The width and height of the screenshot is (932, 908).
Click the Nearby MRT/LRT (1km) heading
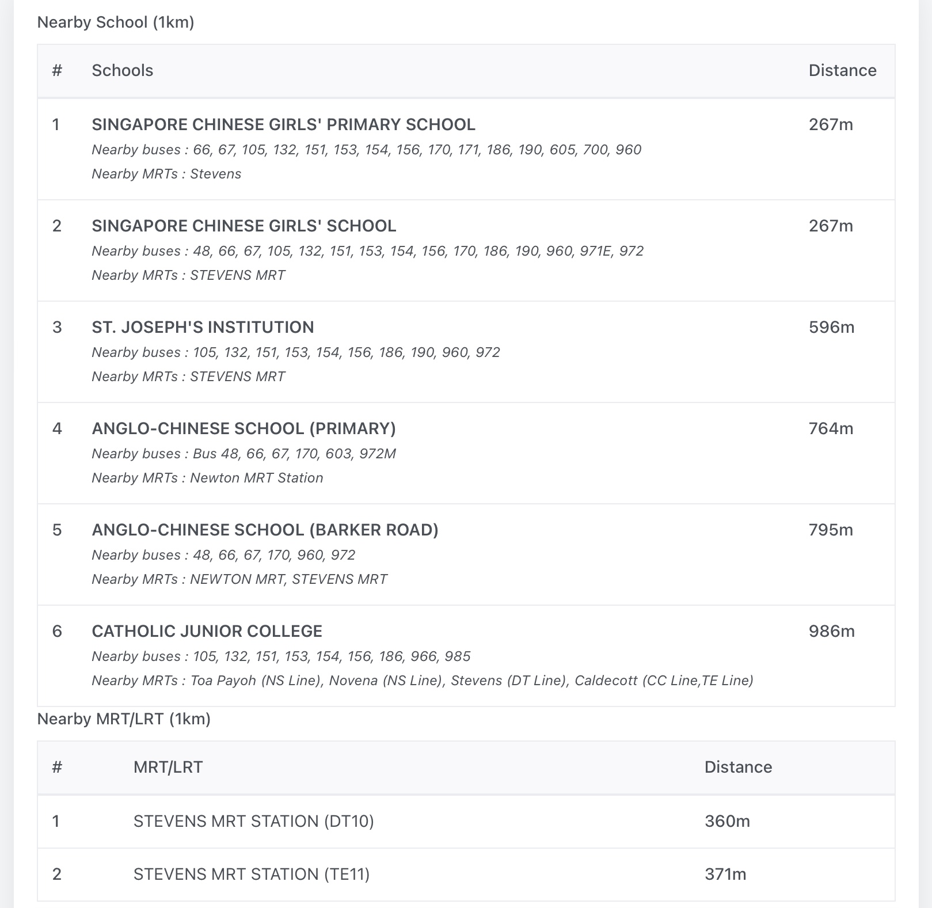(124, 719)
